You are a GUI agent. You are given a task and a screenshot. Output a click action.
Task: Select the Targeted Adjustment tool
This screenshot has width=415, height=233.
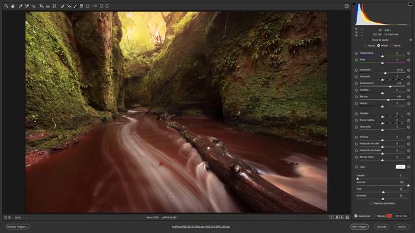pos(34,6)
